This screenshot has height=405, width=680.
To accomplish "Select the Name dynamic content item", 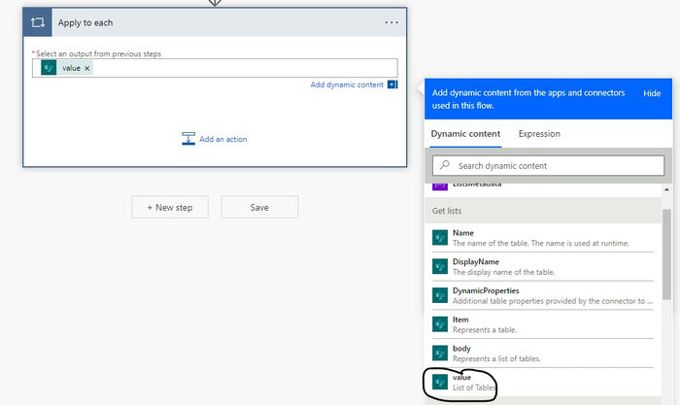I will pyautogui.click(x=542, y=238).
